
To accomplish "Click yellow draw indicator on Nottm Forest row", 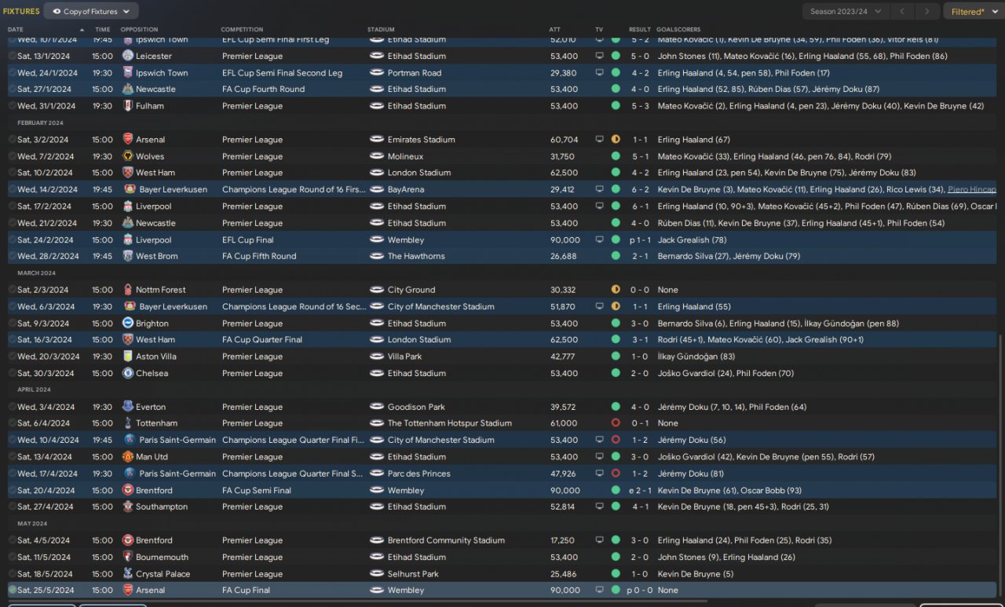I will coord(616,290).
